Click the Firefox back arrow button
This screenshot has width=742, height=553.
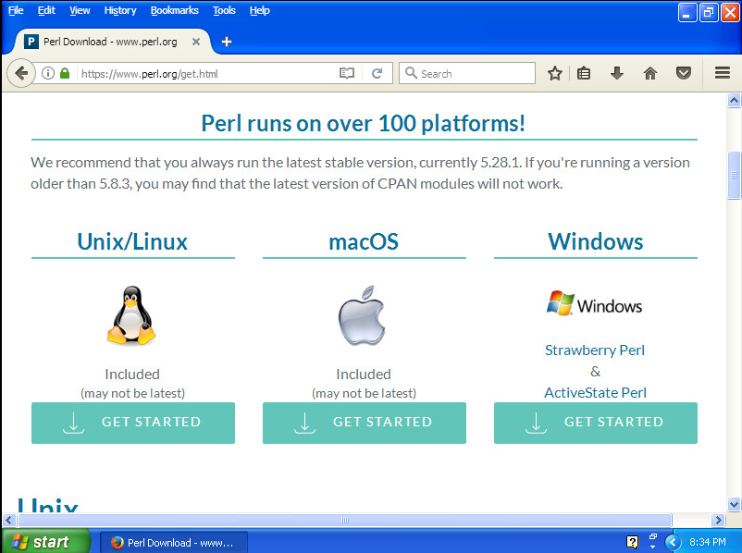pyautogui.click(x=21, y=73)
